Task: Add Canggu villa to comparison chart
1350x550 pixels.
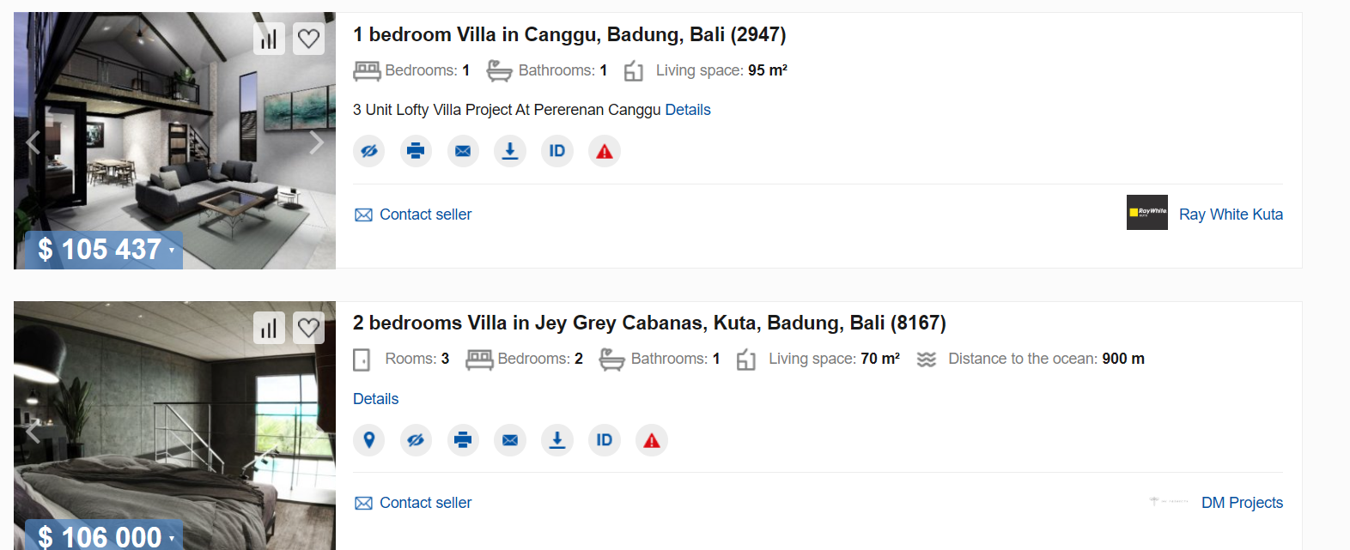Action: pyautogui.click(x=269, y=39)
